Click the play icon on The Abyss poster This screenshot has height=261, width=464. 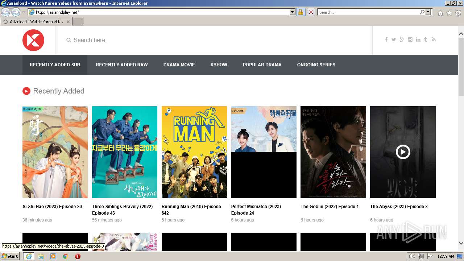403,152
